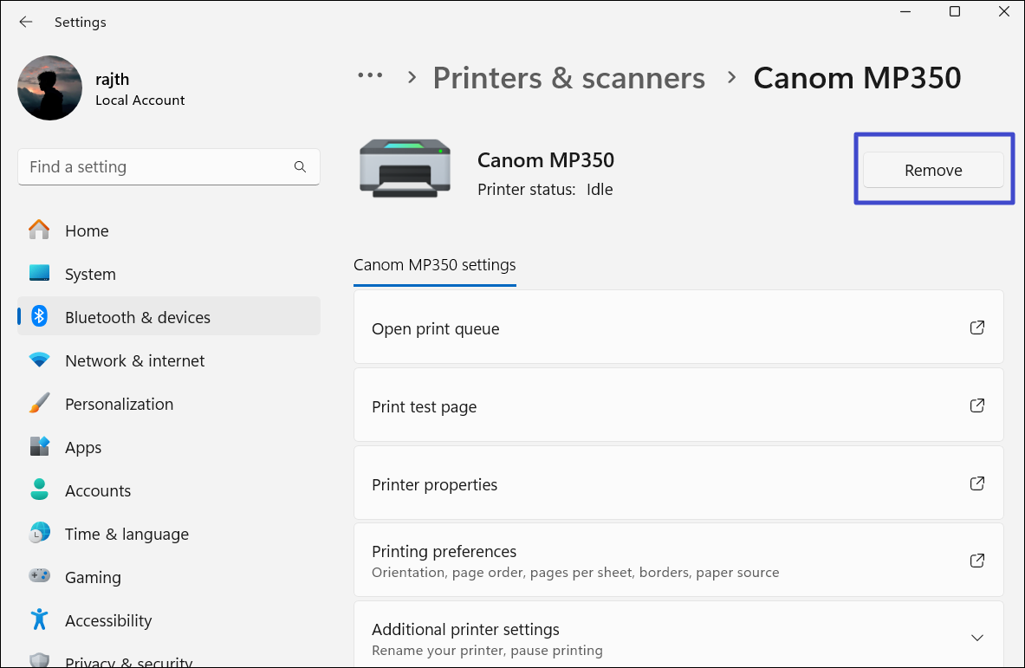
Task: Open the Home settings page
Action: pyautogui.click(x=86, y=231)
